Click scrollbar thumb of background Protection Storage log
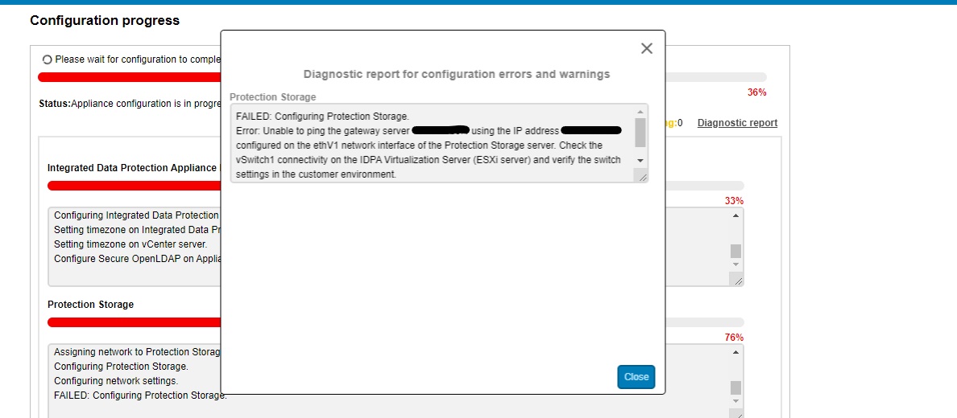Image resolution: width=957 pixels, height=418 pixels. [735, 387]
